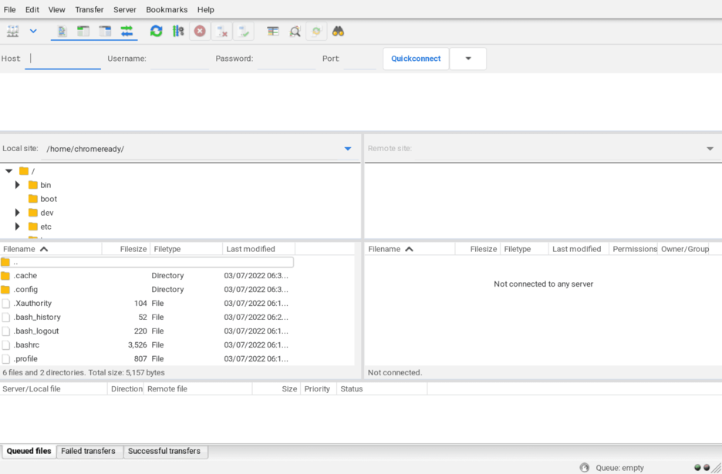The width and height of the screenshot is (722, 474).
Task: Open the Edit menu
Action: pos(32,10)
